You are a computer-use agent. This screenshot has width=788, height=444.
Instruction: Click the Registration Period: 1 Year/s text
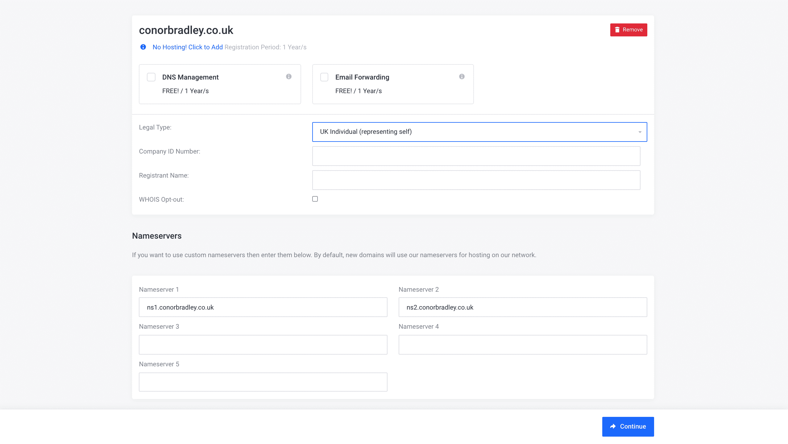tap(265, 47)
